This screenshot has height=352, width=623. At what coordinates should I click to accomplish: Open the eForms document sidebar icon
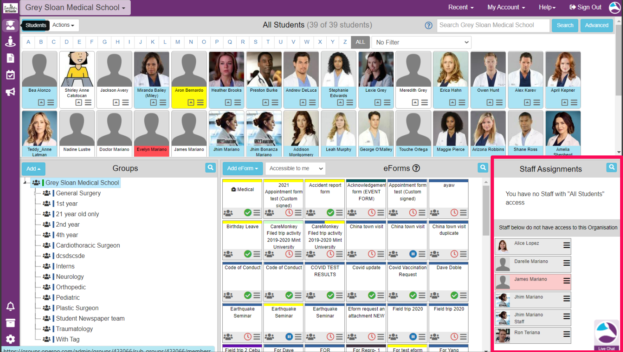click(x=10, y=58)
